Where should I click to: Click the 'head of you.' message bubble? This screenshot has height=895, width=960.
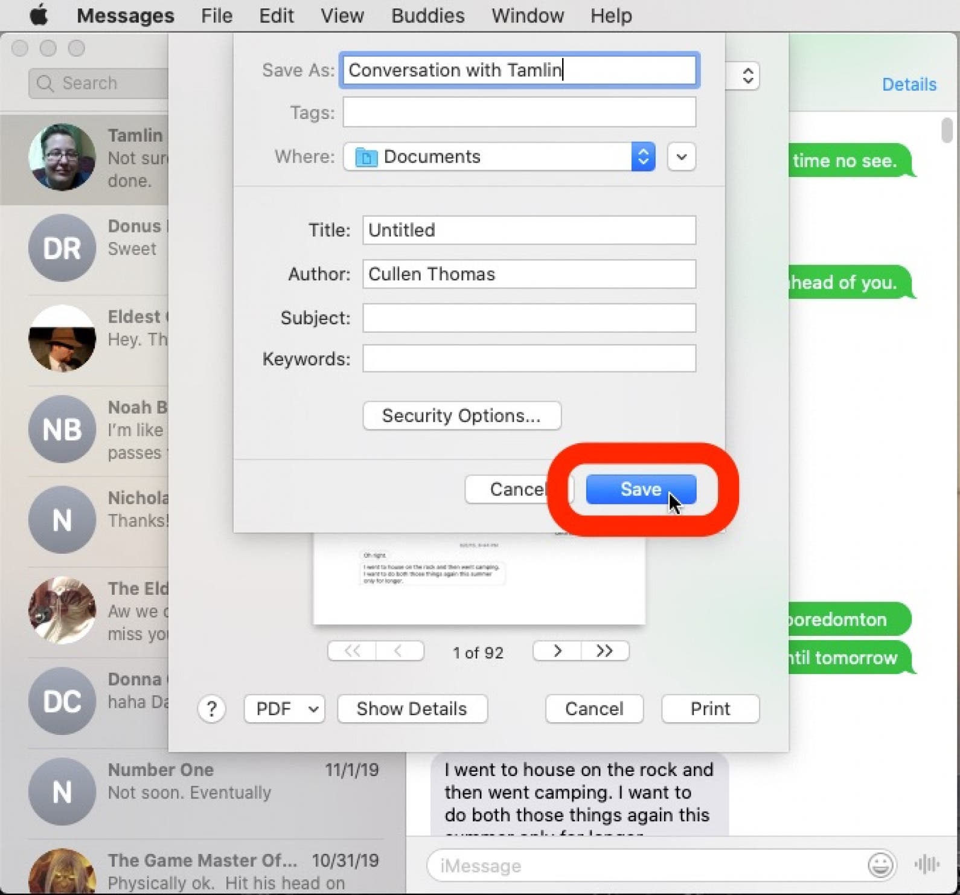(x=852, y=282)
